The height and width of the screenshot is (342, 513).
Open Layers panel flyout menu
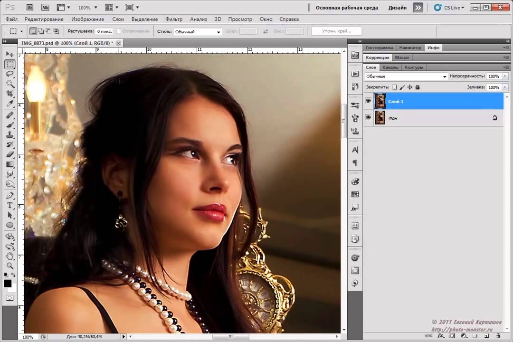point(506,67)
